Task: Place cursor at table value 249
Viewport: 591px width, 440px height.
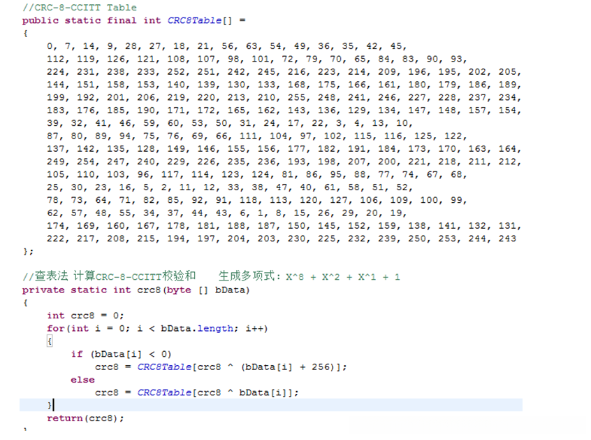Action: 56,162
